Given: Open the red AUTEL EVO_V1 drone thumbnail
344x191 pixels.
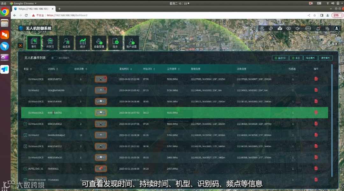Looking at the screenshot, I should coord(101,168).
